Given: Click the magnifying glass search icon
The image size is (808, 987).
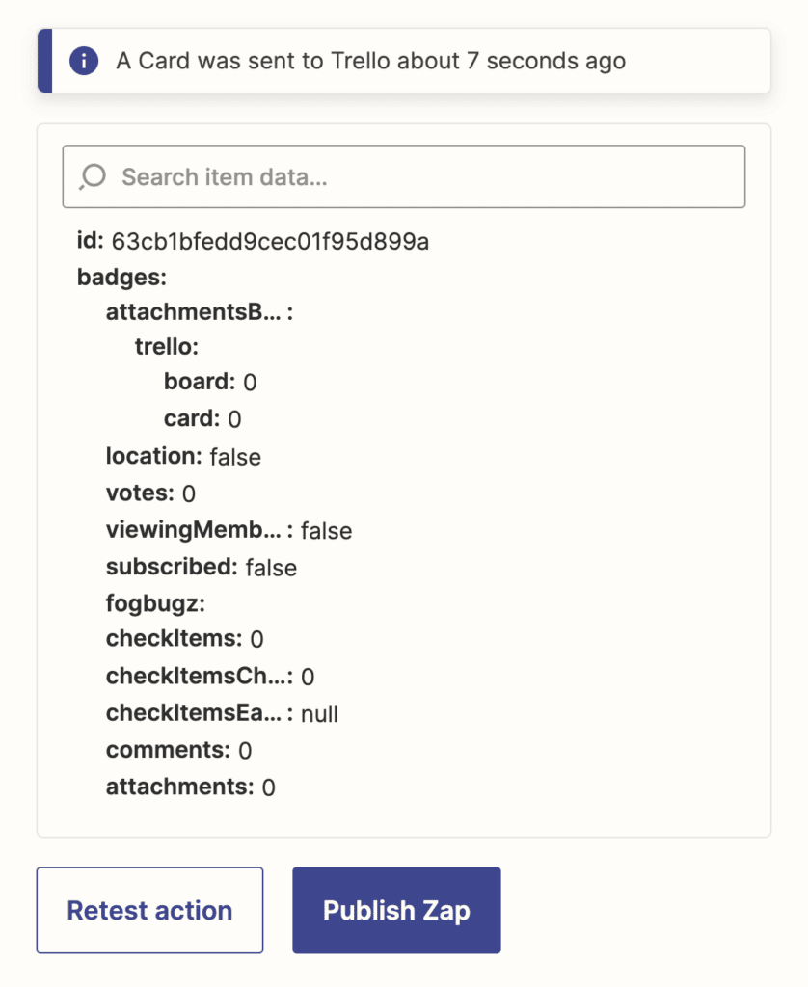Looking at the screenshot, I should 92,176.
